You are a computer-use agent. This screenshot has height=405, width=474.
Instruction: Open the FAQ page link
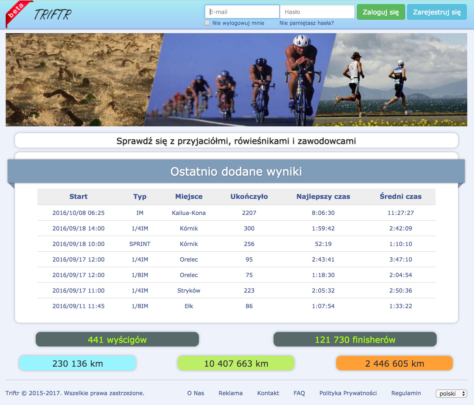pos(299,393)
